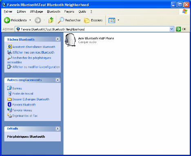This screenshot has width=191, height=156.
Task: Open Afficher ou modifier la configuration link
Action: [36, 67]
